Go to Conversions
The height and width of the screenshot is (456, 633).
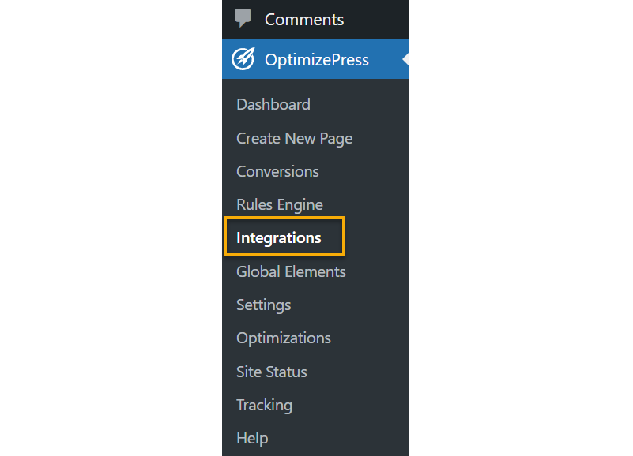click(277, 171)
